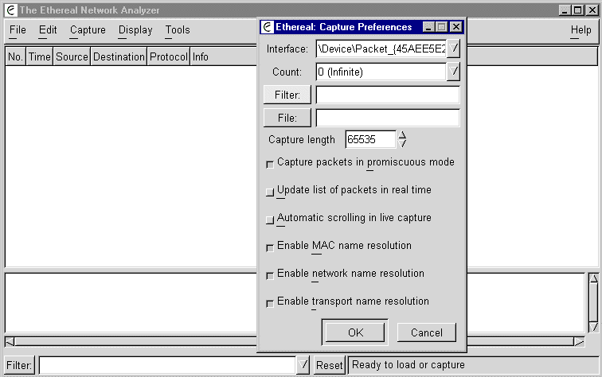Focus the Count field showing 0 (Infinite)

[381, 72]
